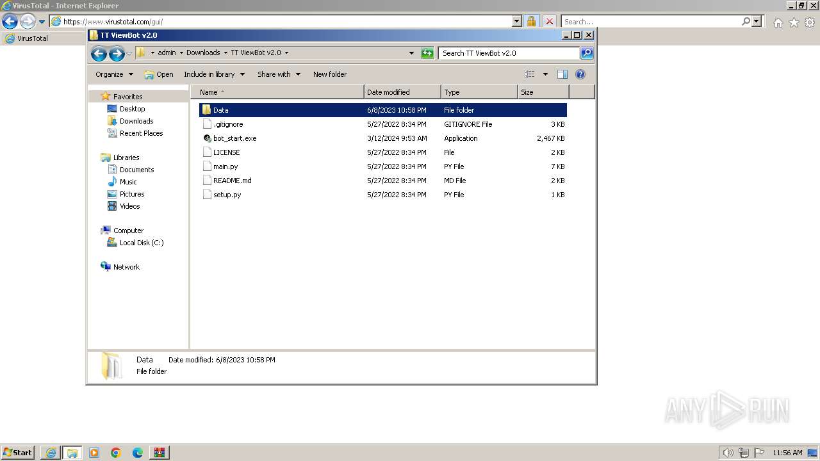
Task: Select the README.md file
Action: [232, 181]
